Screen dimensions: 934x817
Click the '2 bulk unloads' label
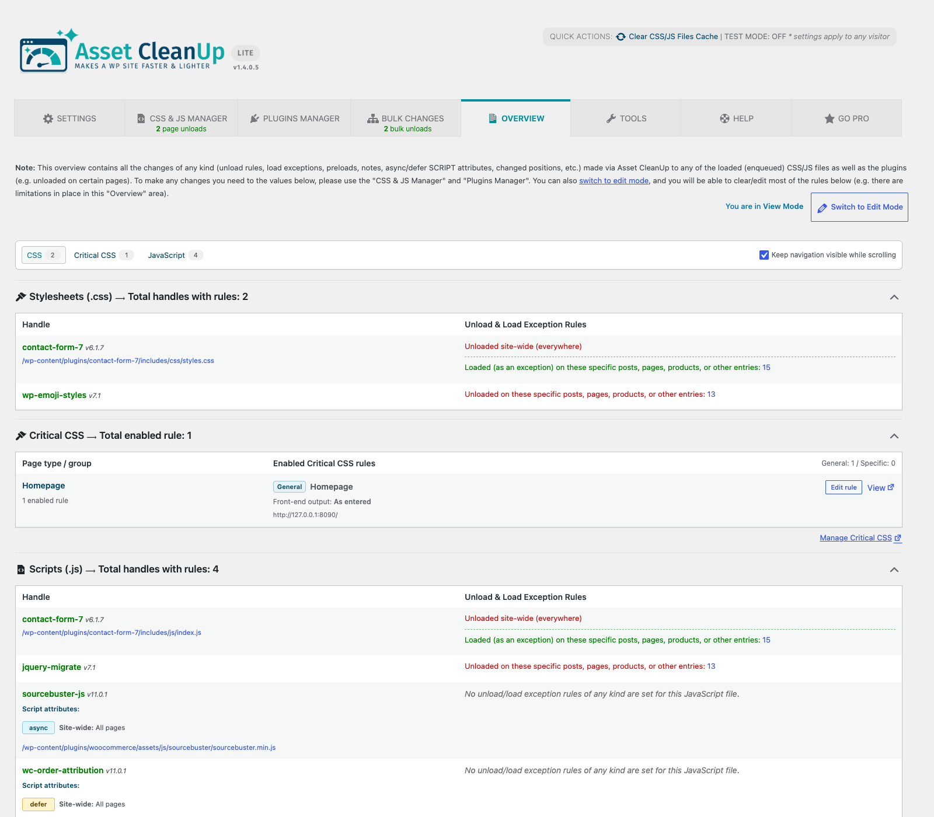(x=407, y=129)
